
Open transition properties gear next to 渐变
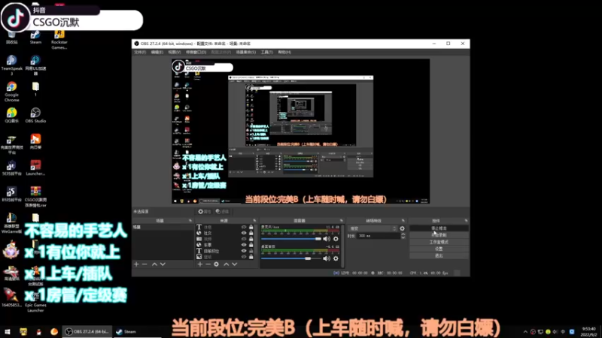click(x=402, y=228)
